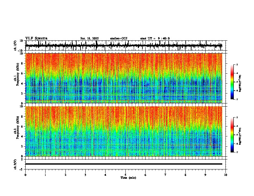Click inside the ch.2 spectrogram panel
Screen dimensions: 254x196
(x=124, y=131)
